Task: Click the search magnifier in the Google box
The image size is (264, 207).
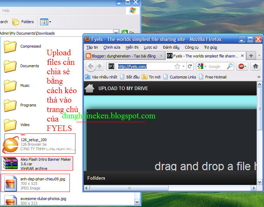Action: pyautogui.click(x=230, y=66)
